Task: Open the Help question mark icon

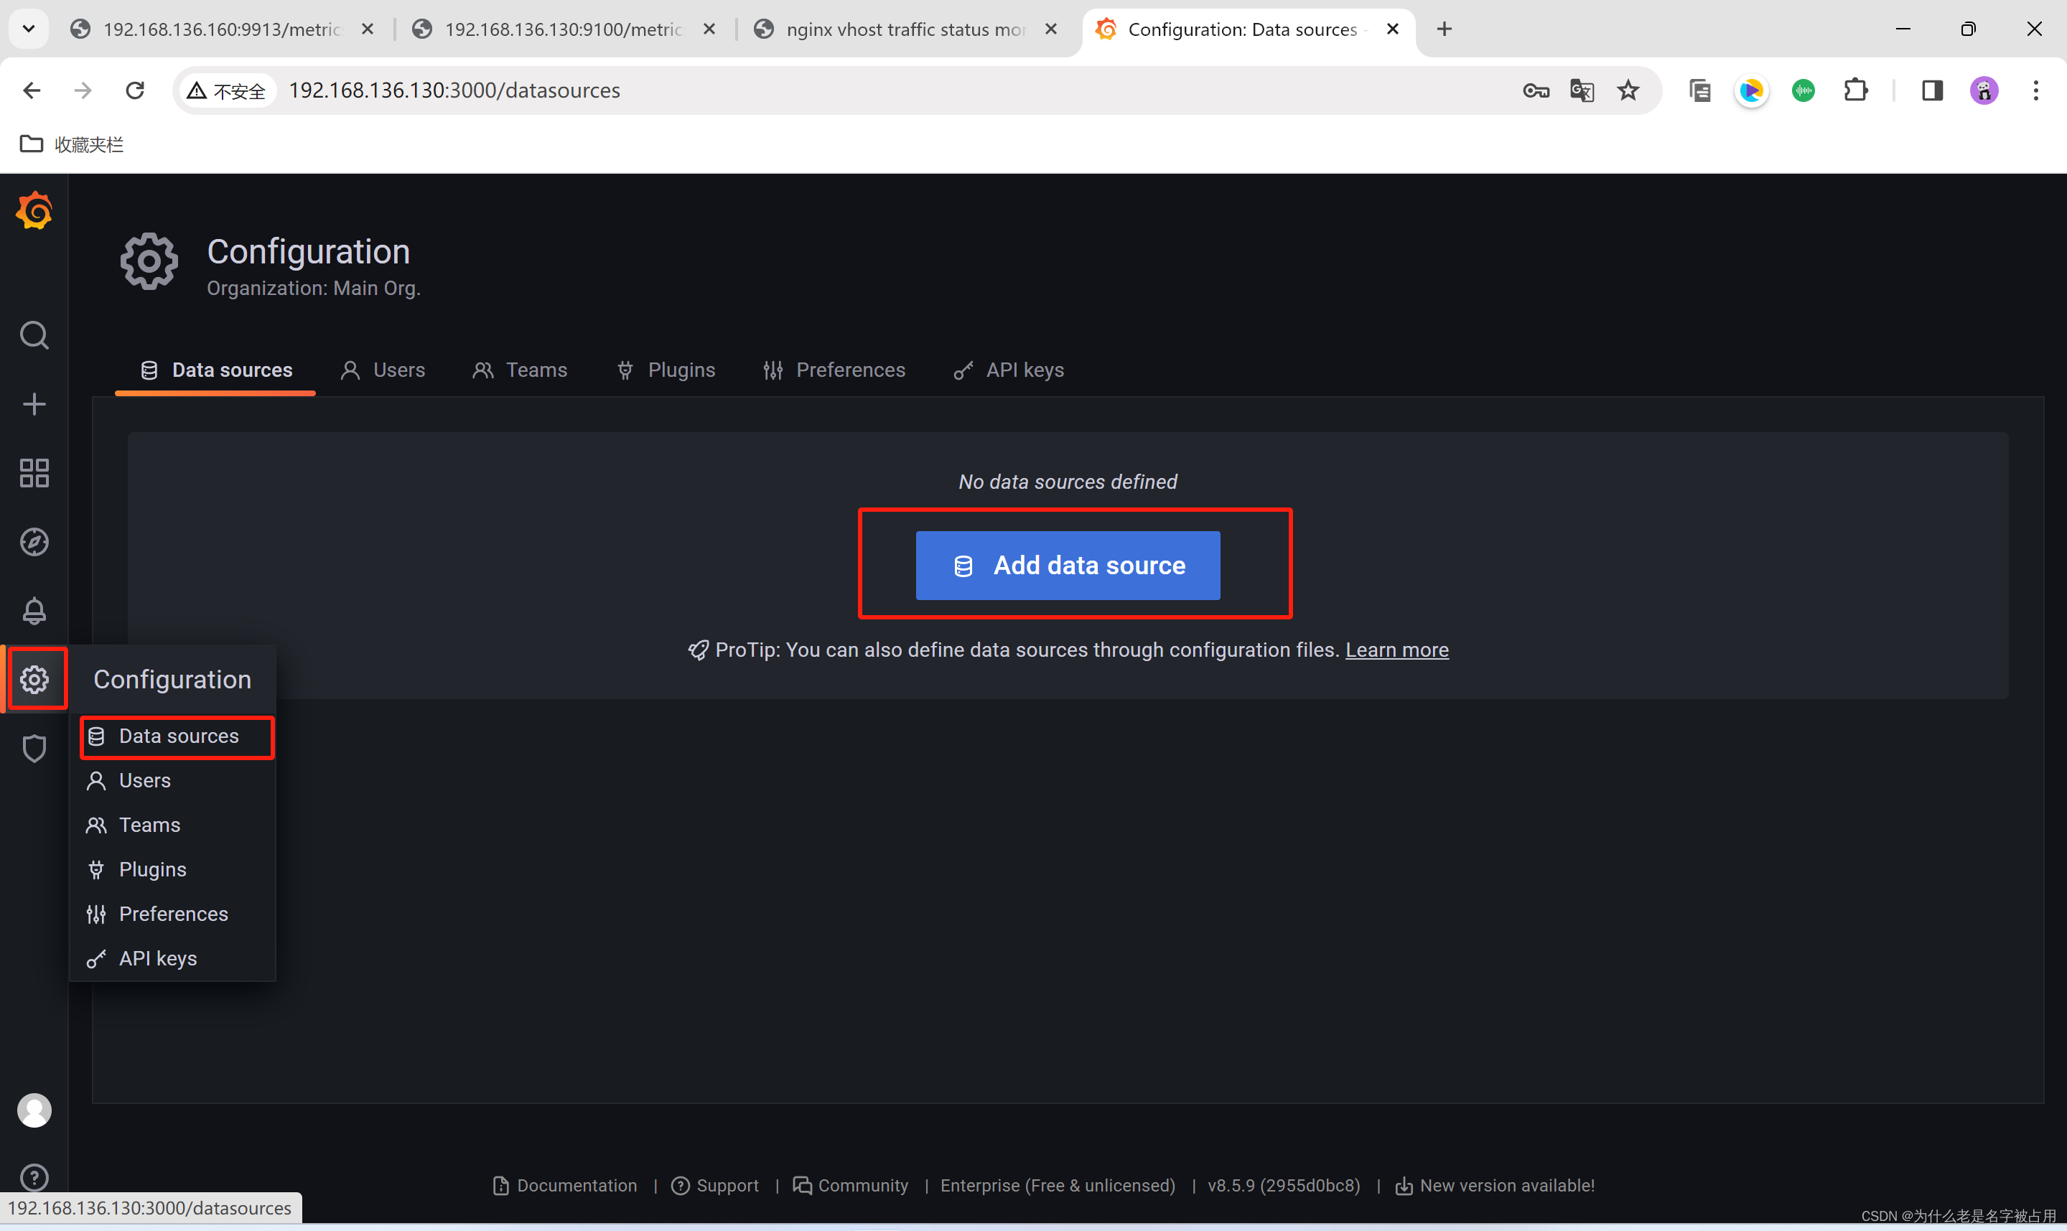Action: (34, 1178)
